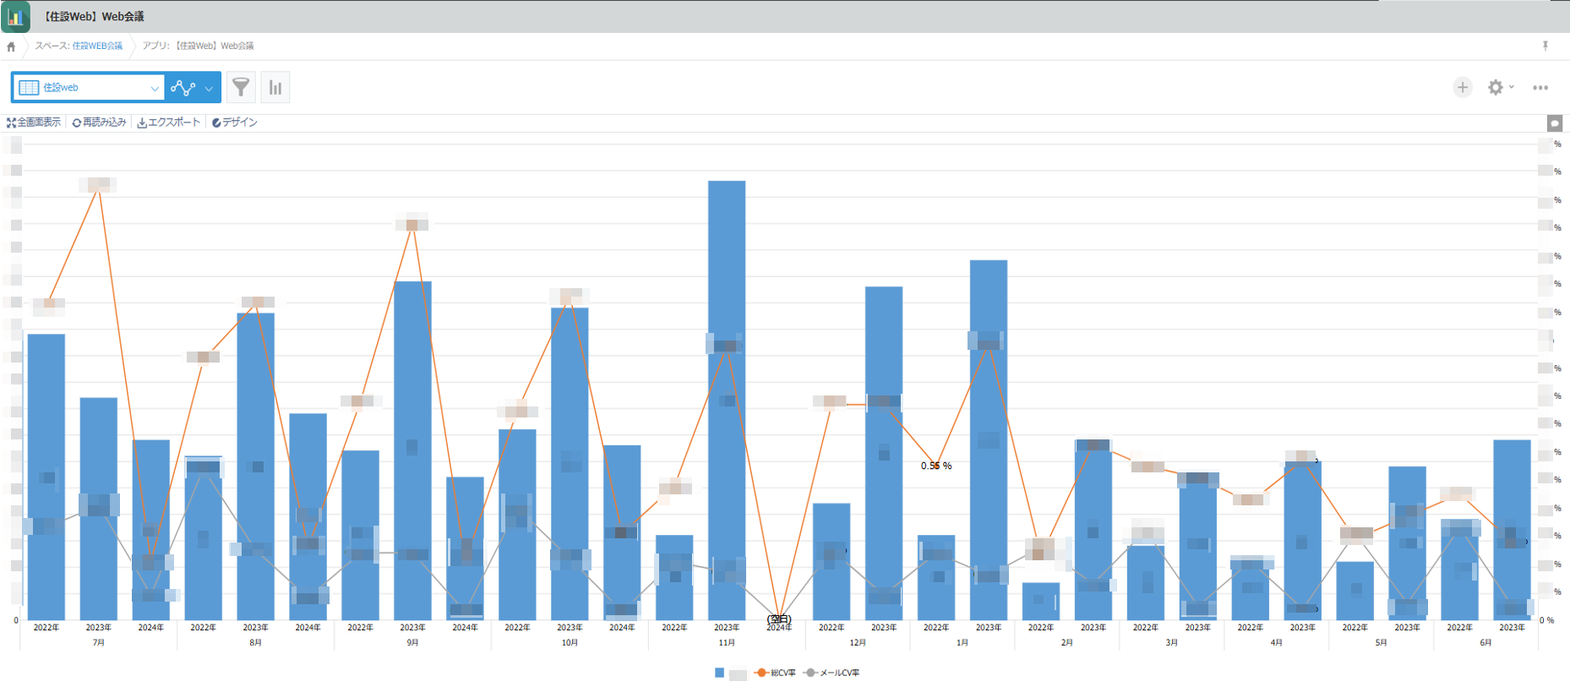Open the filter funnel icon
Screen dimensions: 1570x698
(x=241, y=87)
